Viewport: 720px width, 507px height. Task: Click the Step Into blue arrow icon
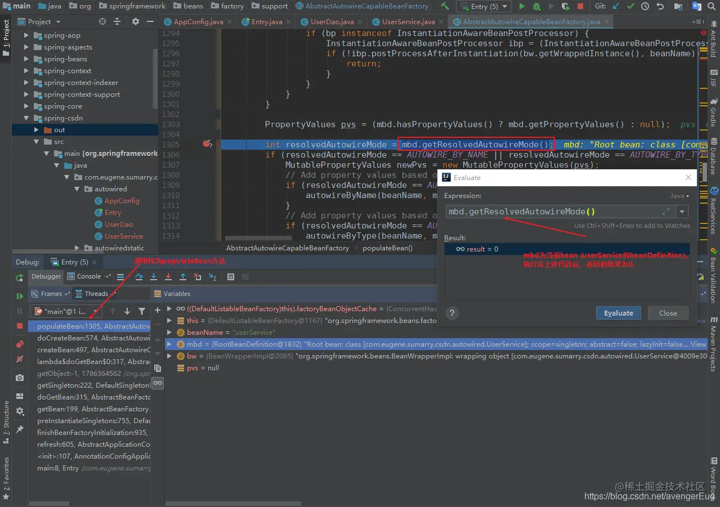tap(154, 277)
